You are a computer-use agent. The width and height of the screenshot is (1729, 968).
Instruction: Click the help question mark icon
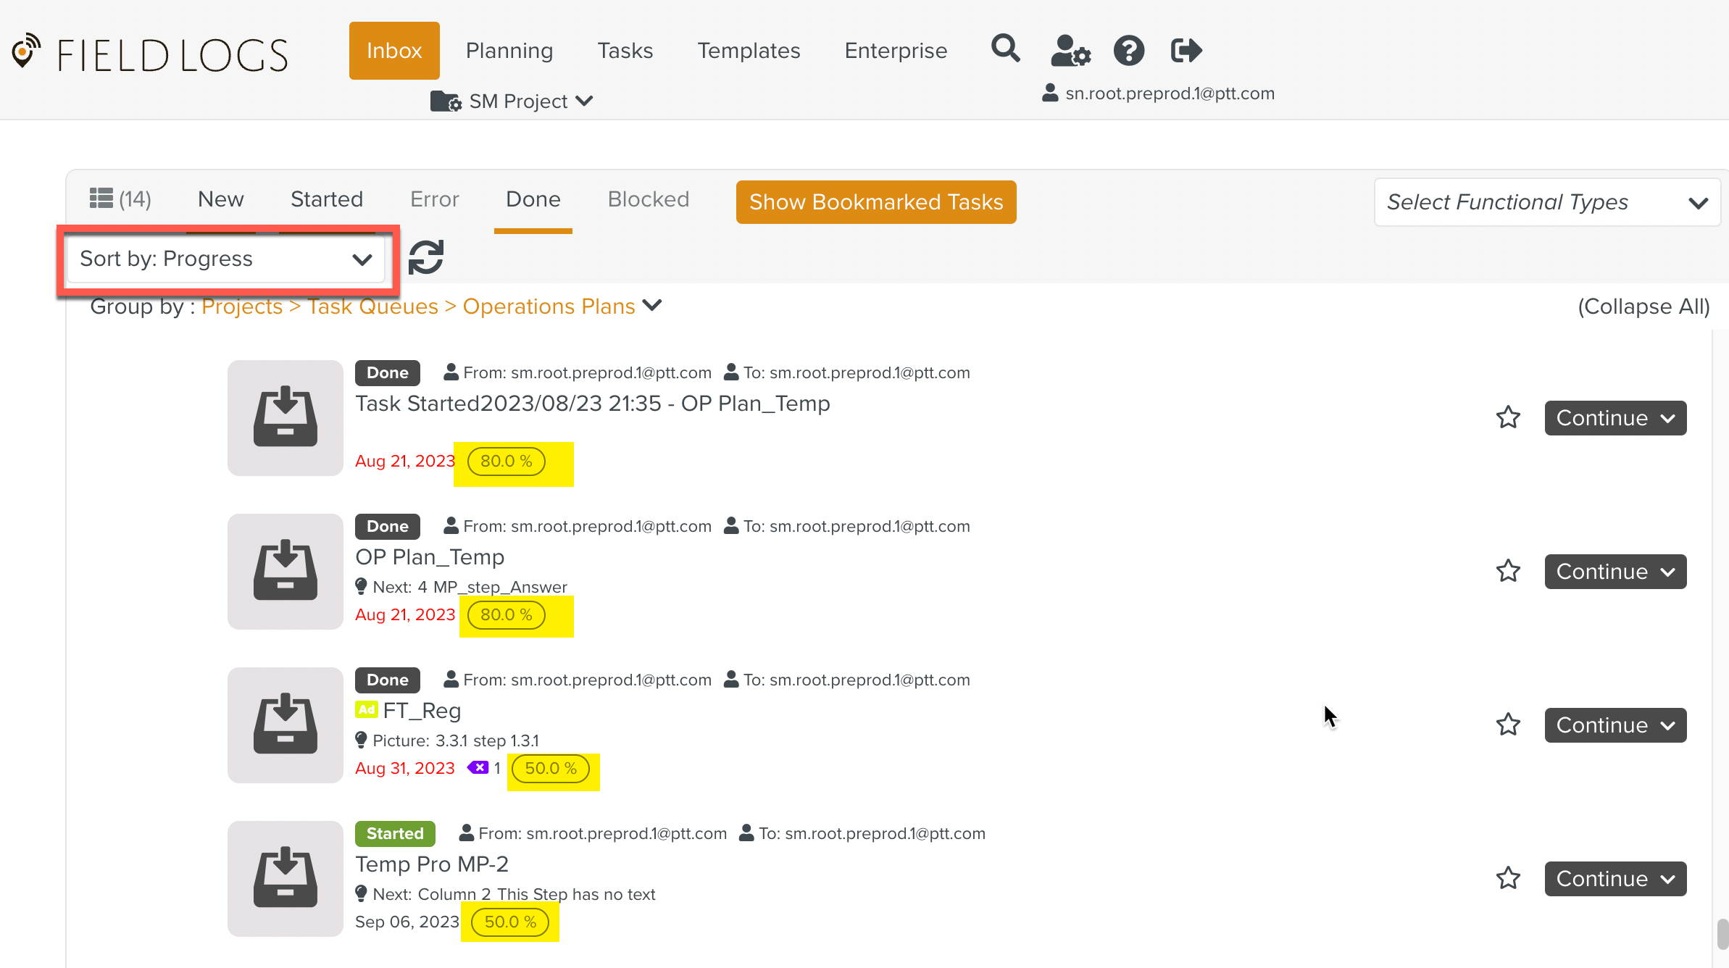coord(1128,51)
